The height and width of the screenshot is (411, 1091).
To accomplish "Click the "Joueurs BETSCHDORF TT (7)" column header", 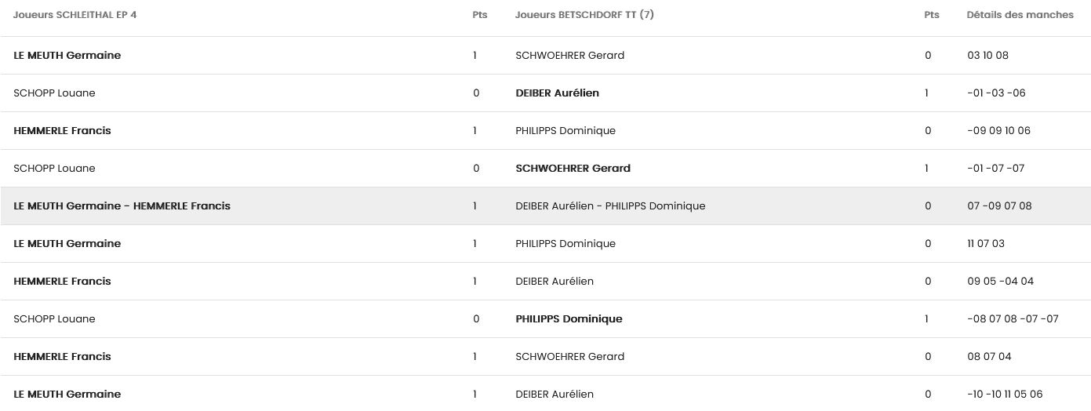I will click(x=584, y=15).
